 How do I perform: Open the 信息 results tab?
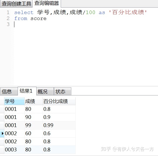(x=9, y=91)
